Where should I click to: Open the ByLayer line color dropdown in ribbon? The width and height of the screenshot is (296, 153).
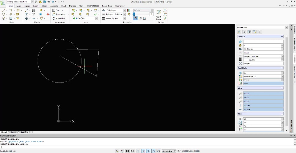coord(124,10)
